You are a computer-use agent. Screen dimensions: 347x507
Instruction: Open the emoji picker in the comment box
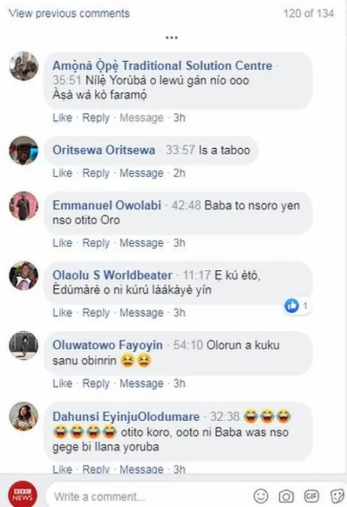pos(261,495)
